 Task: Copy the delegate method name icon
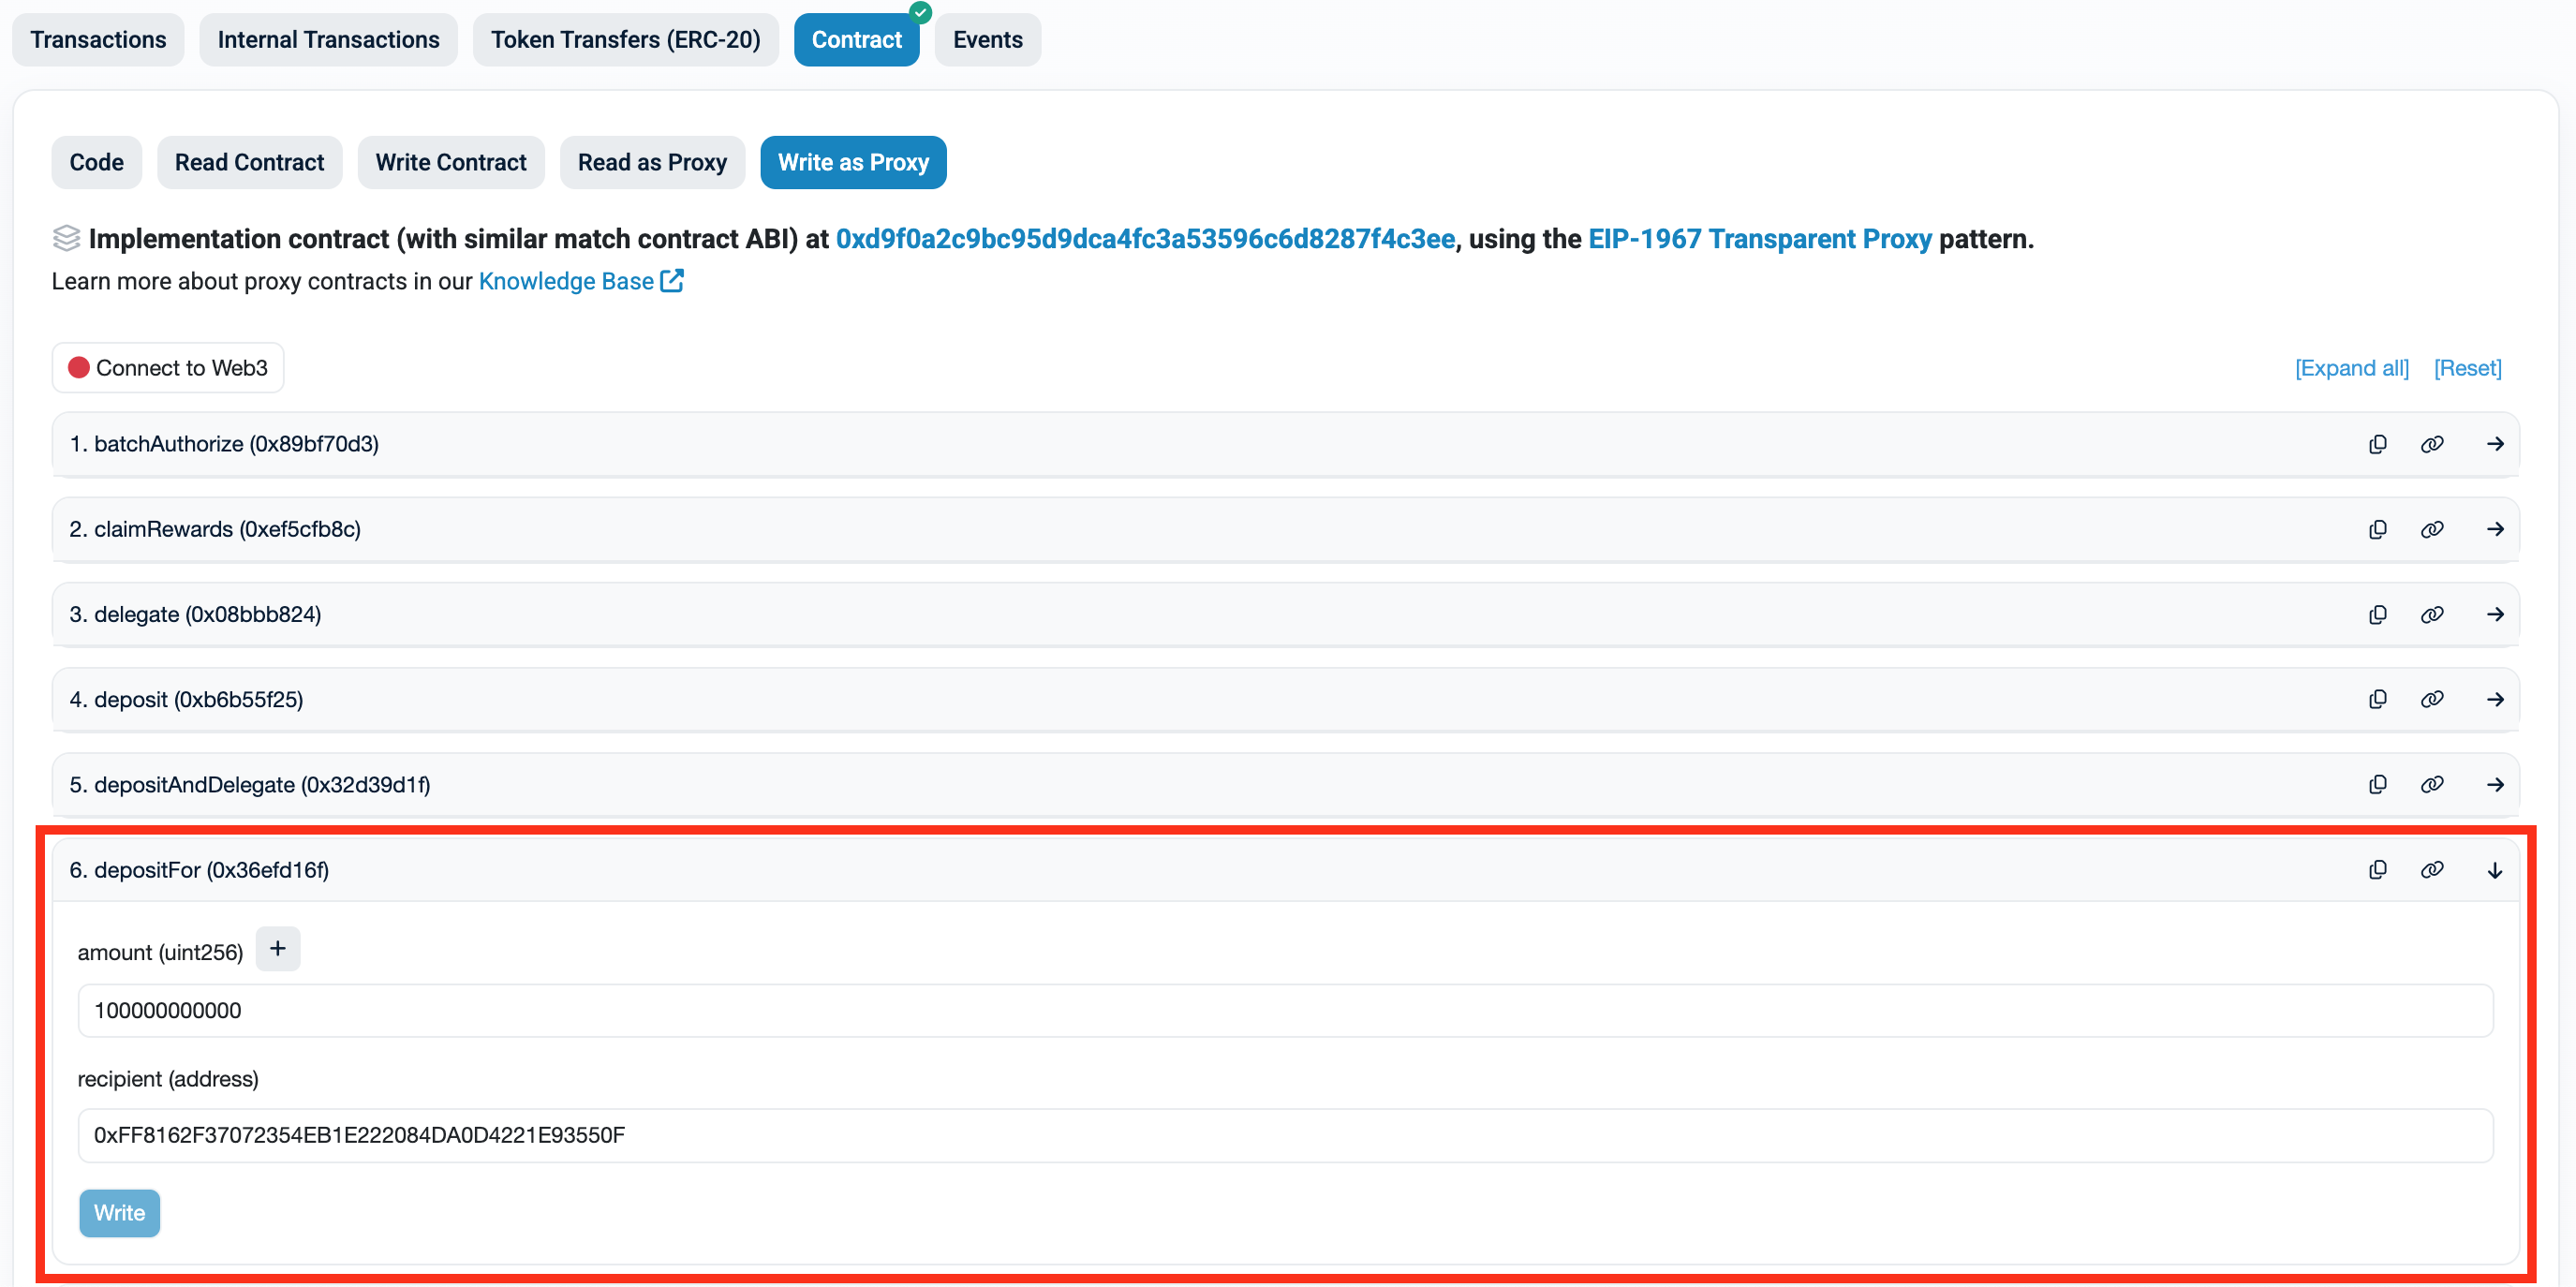pyautogui.click(x=2378, y=614)
